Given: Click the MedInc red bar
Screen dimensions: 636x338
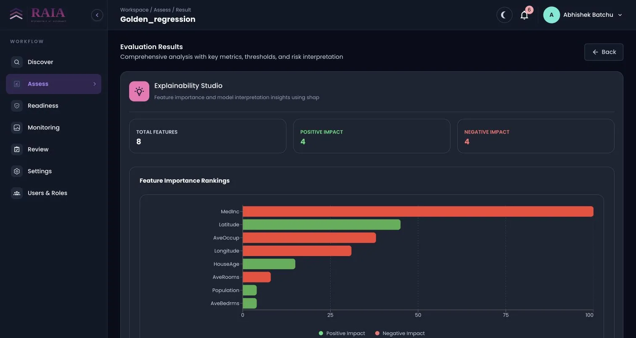Looking at the screenshot, I should click(x=418, y=212).
